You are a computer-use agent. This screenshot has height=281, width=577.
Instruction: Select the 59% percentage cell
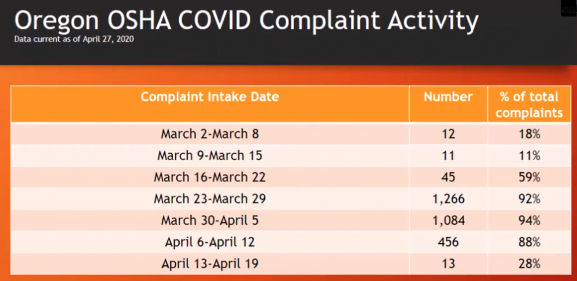[529, 177]
